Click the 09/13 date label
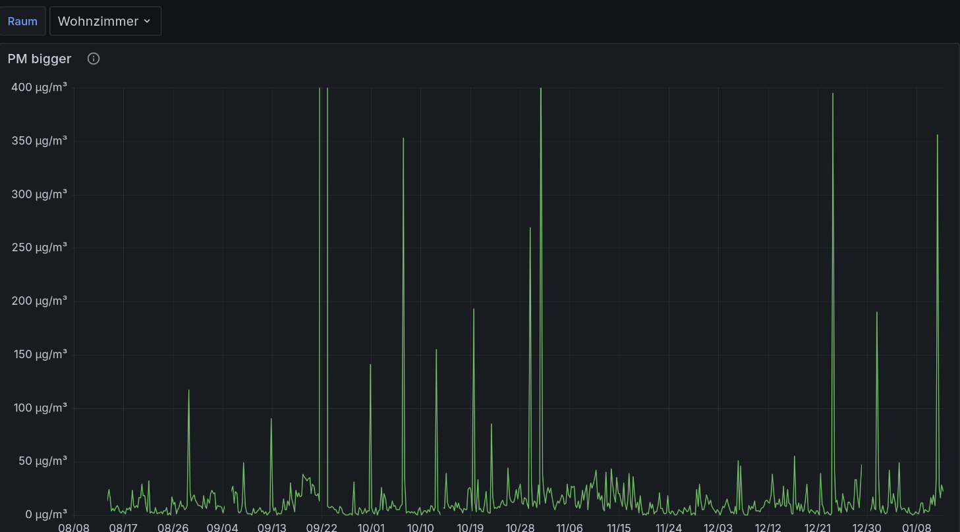 pos(272,528)
